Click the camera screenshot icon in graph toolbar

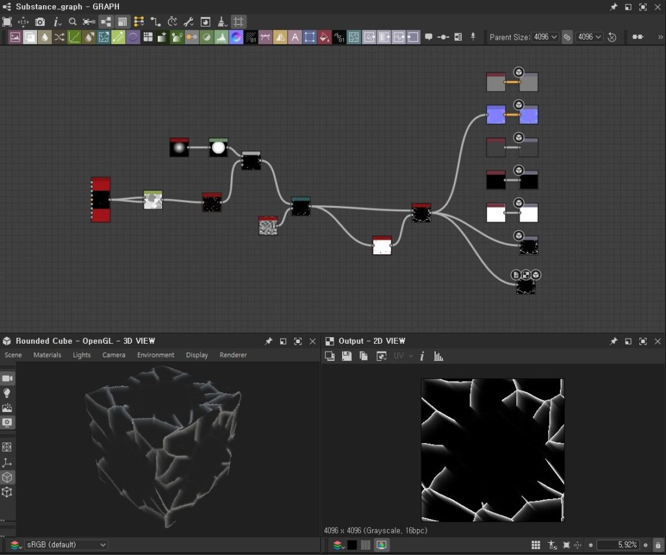coord(40,21)
